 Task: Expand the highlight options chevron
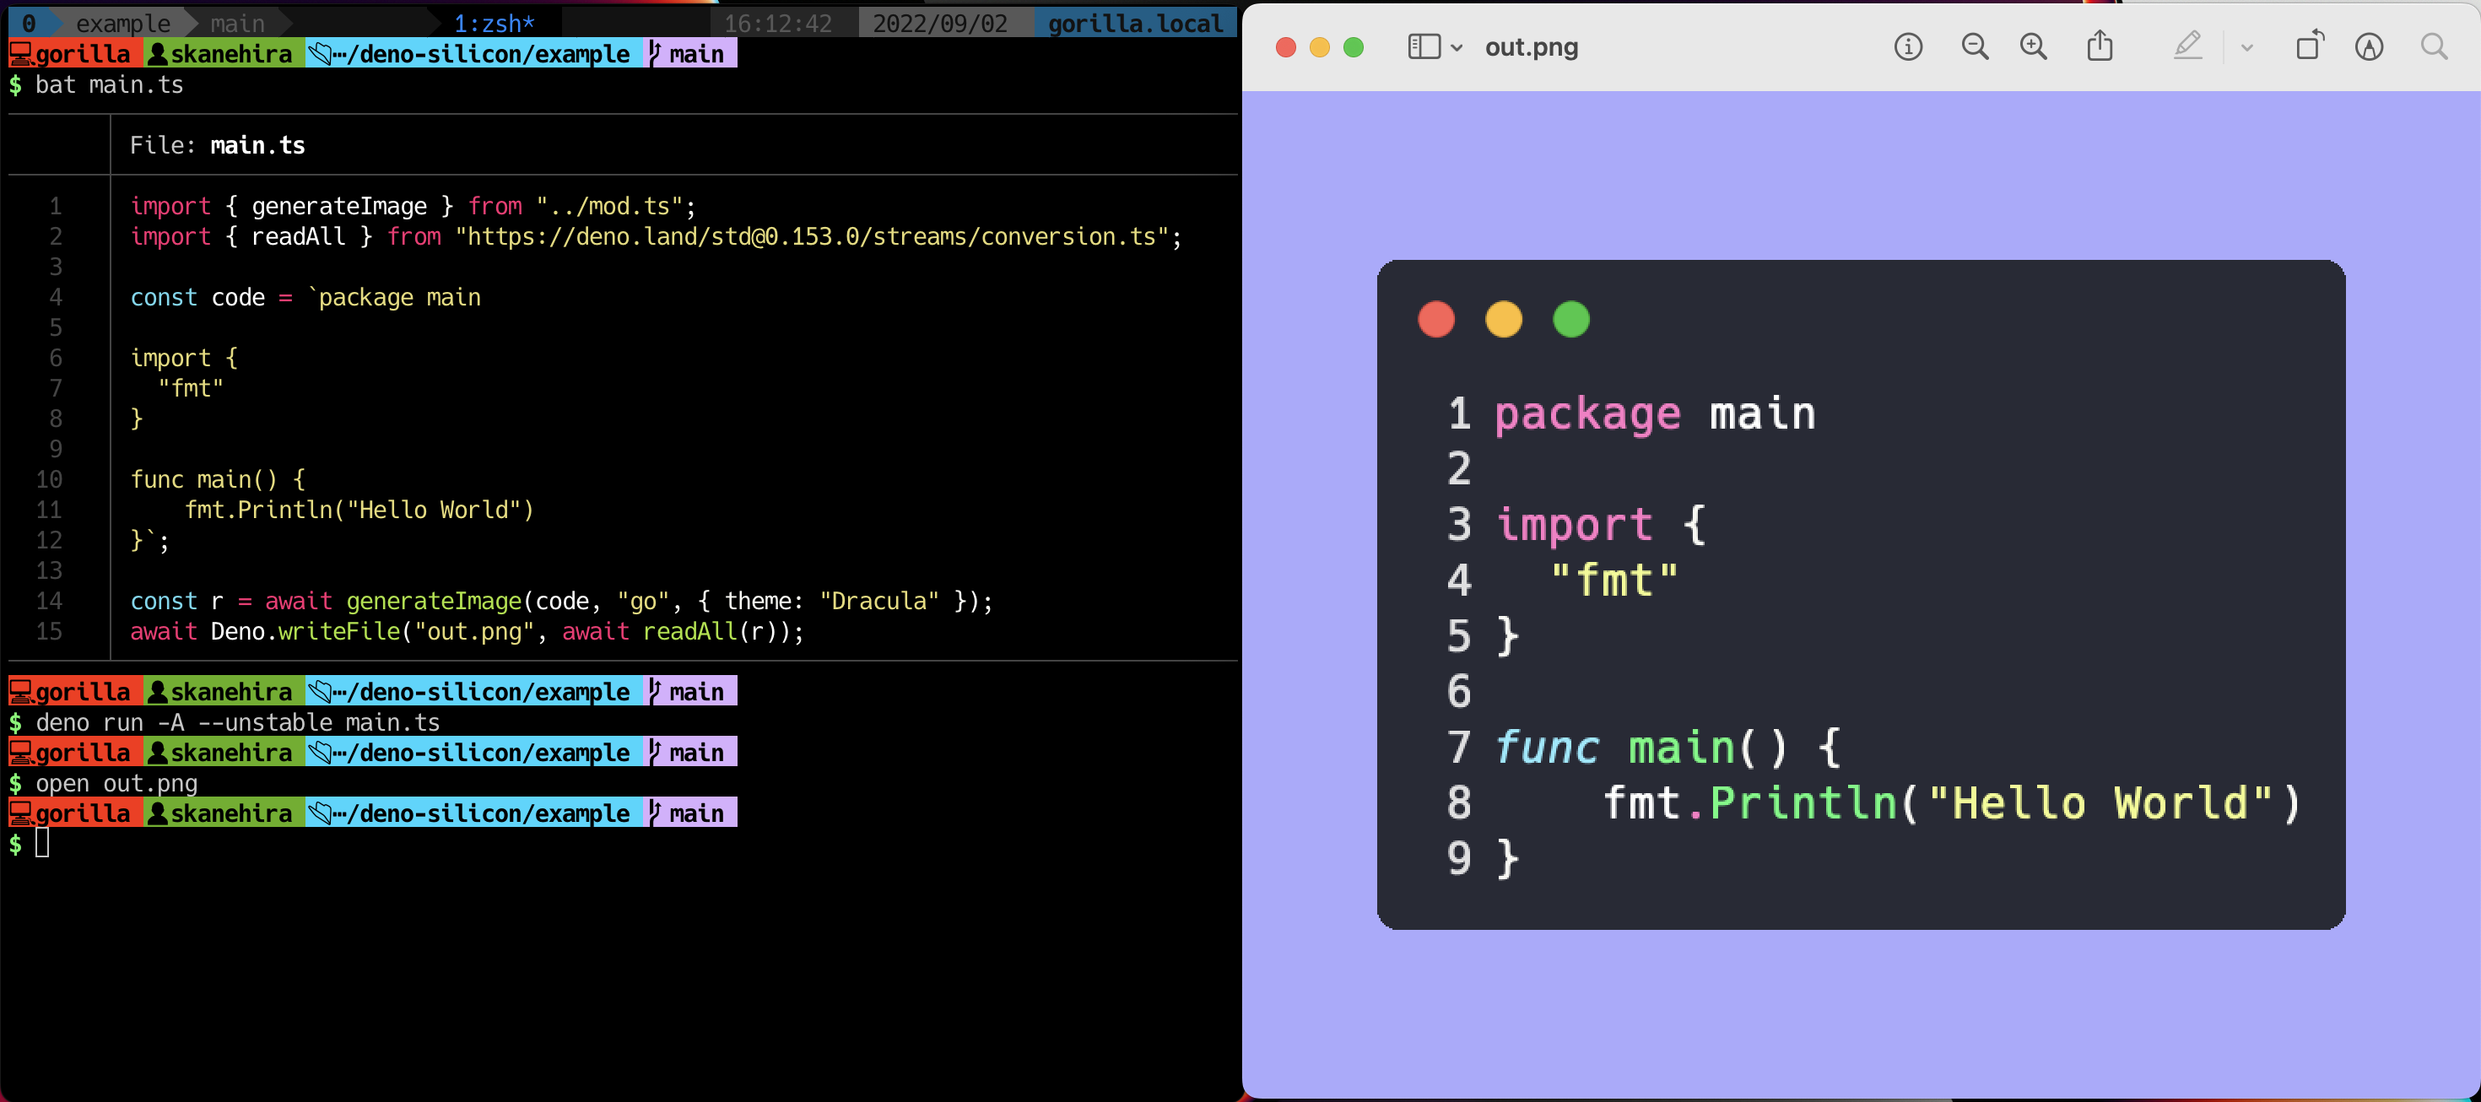[2246, 47]
